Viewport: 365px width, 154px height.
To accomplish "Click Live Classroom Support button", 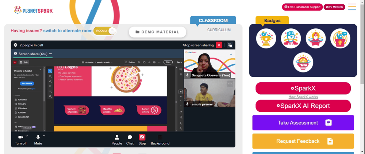I will click(302, 7).
